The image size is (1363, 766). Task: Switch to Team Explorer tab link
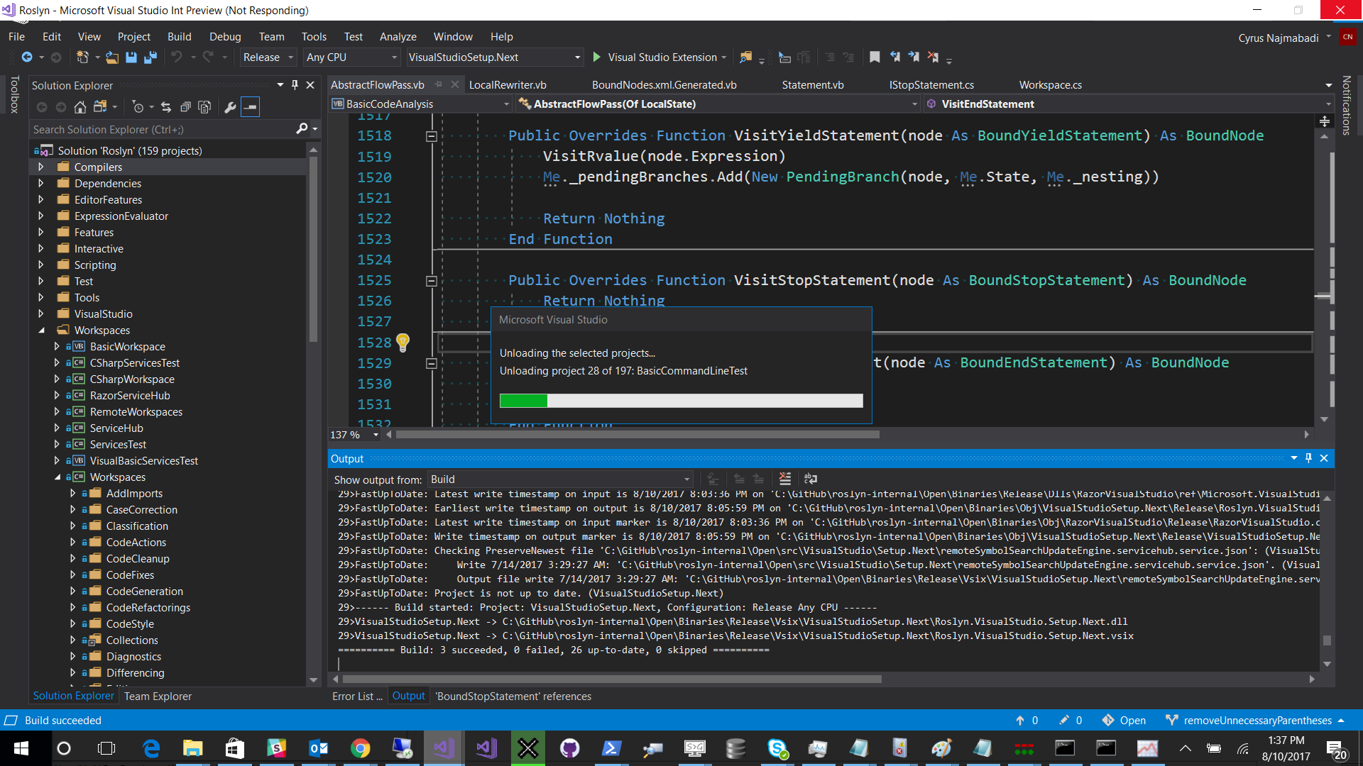(158, 696)
